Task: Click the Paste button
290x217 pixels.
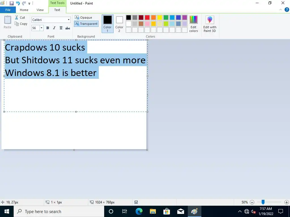Action: pos(8,22)
